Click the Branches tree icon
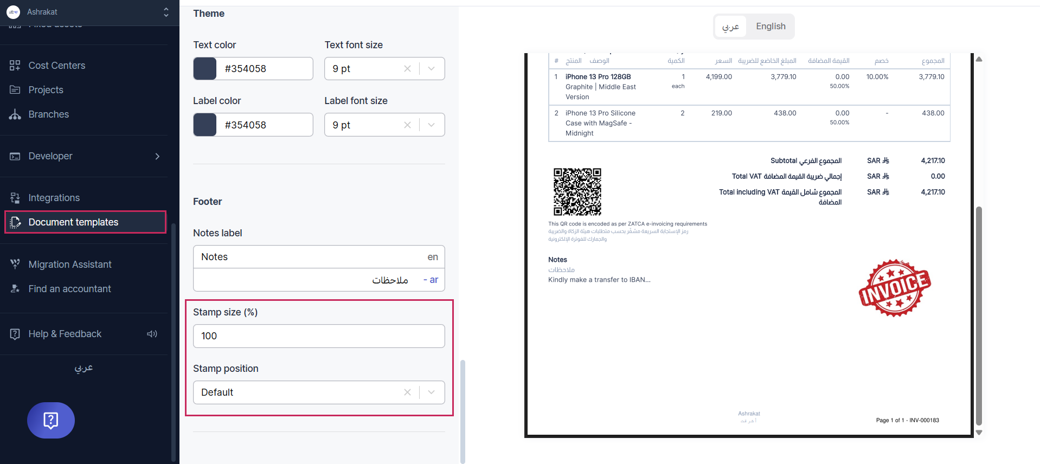Screen dimensions: 1040x464 (x=15, y=114)
